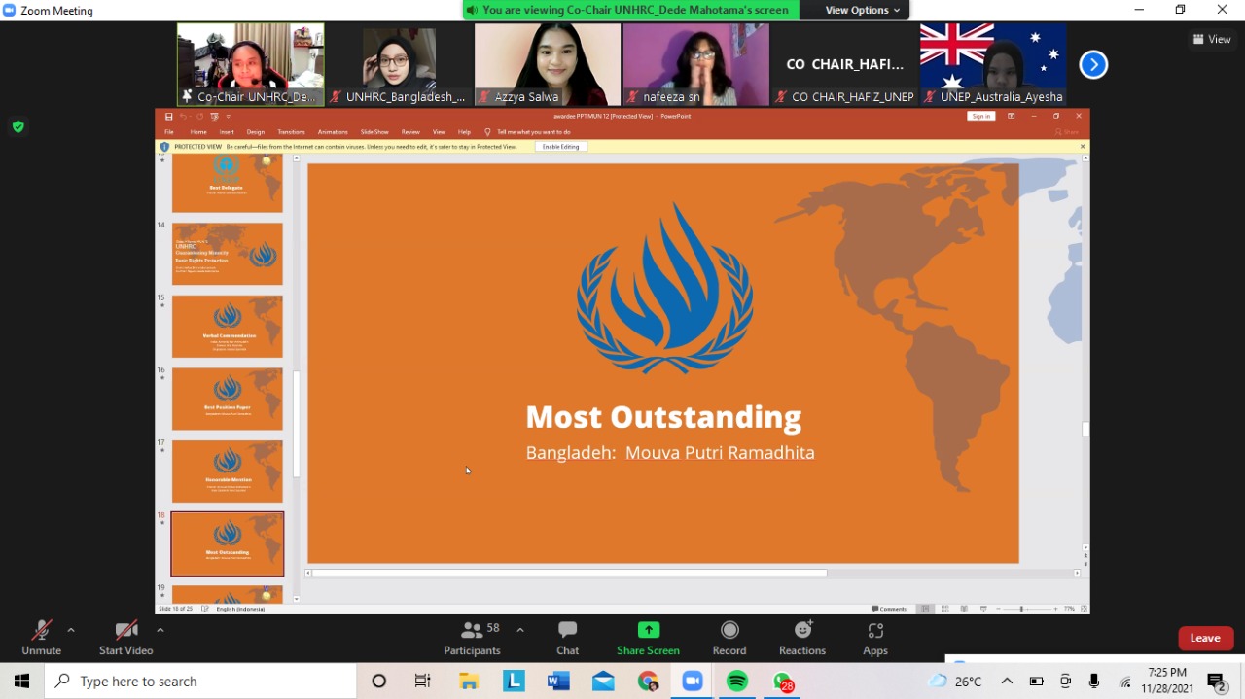Image resolution: width=1245 pixels, height=699 pixels.
Task: Open the Participants list
Action: pyautogui.click(x=473, y=639)
